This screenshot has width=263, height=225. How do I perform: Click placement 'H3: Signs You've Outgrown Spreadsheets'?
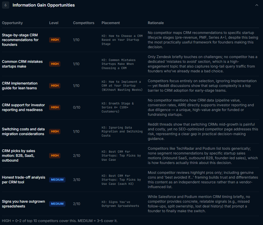click(x=120, y=204)
